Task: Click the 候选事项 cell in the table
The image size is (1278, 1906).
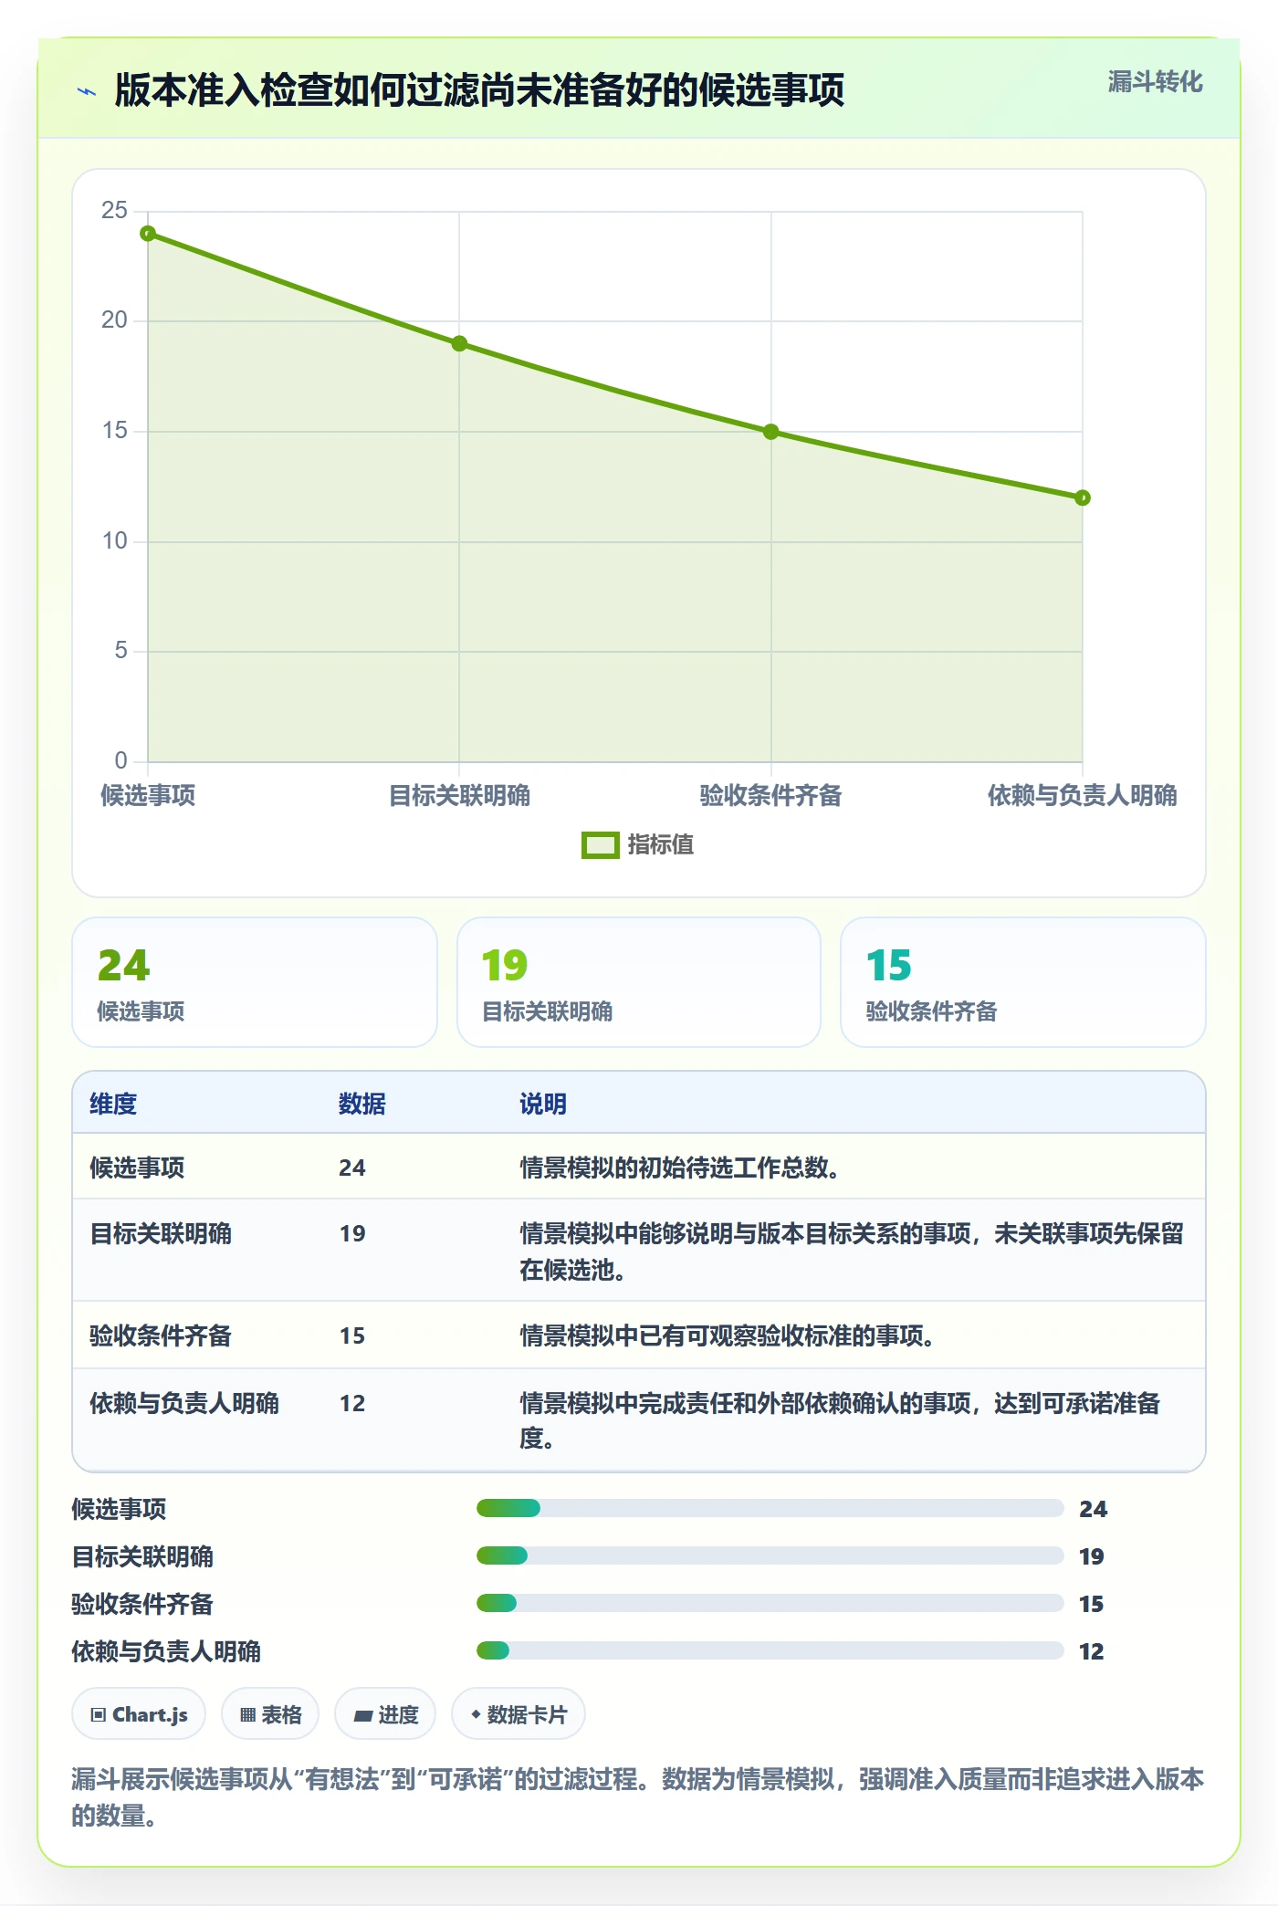Action: pos(137,1168)
